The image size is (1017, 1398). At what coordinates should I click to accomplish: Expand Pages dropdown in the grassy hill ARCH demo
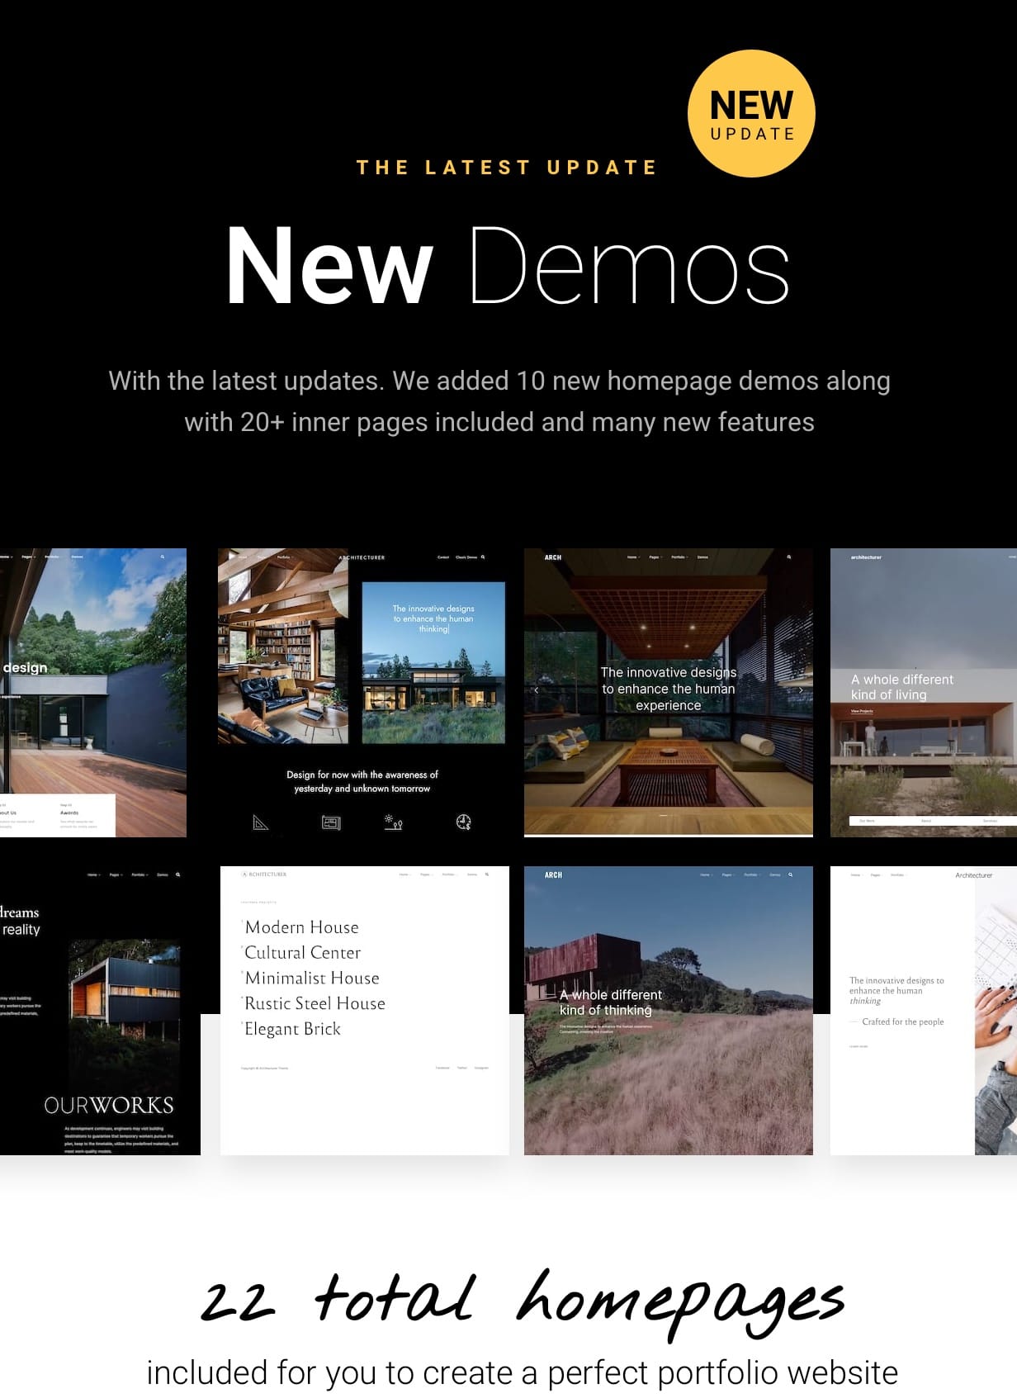[727, 874]
